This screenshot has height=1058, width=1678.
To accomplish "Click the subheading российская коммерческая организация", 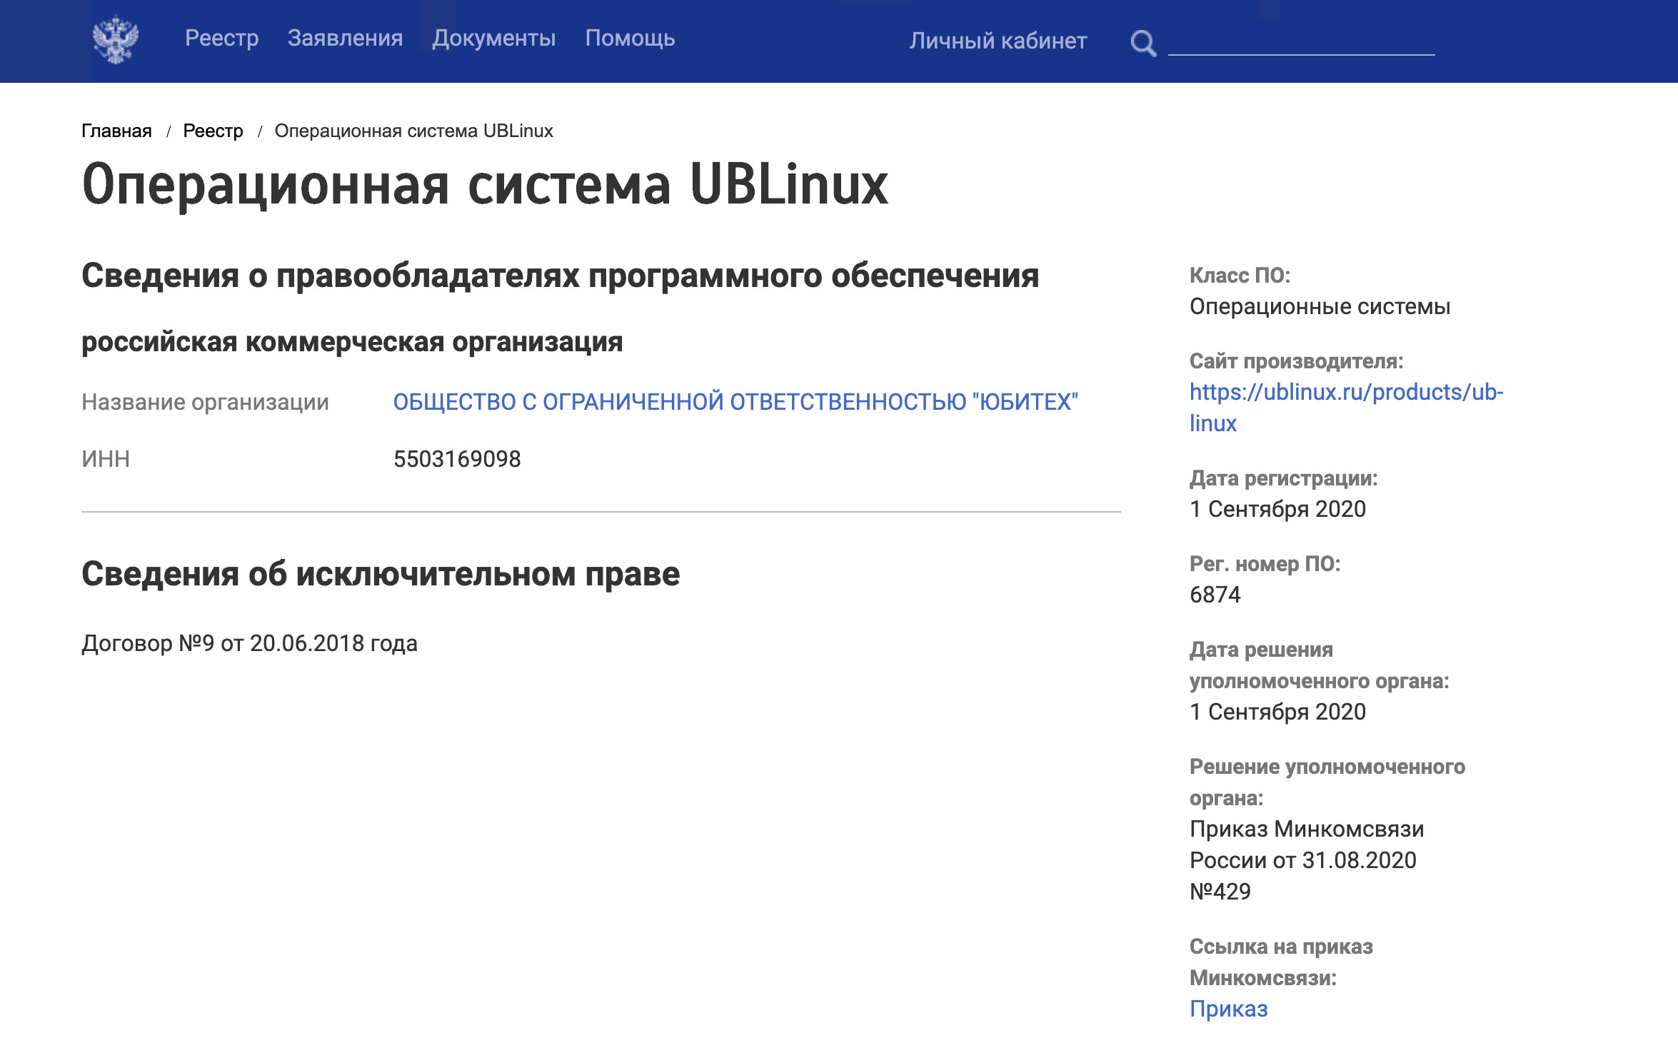I will point(352,342).
